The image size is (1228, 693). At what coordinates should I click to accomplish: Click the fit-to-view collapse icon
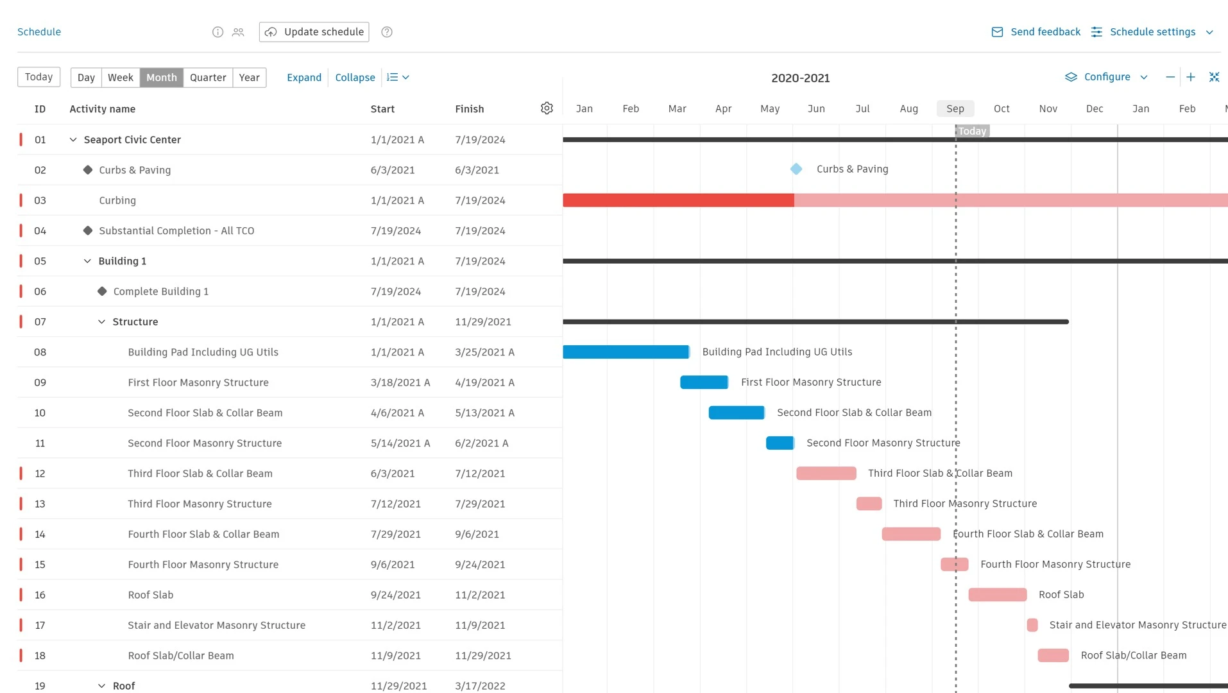1214,77
